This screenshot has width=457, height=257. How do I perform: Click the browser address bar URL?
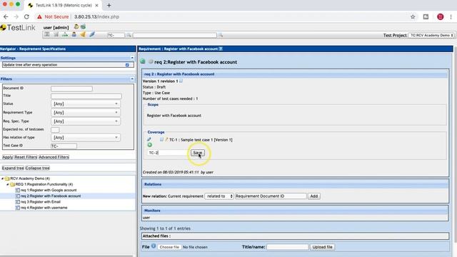pos(96,17)
